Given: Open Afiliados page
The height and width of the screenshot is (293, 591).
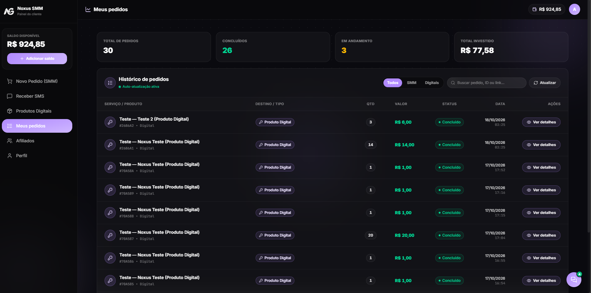Looking at the screenshot, I should tap(37, 141).
